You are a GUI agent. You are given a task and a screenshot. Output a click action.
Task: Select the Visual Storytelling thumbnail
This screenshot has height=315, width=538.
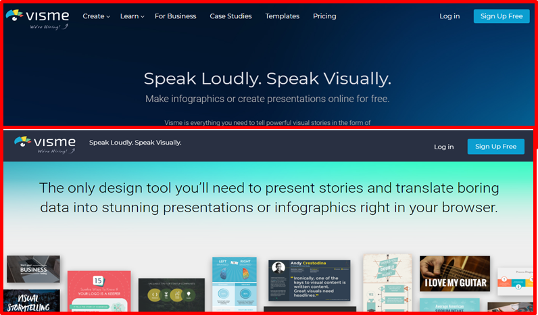click(x=31, y=301)
